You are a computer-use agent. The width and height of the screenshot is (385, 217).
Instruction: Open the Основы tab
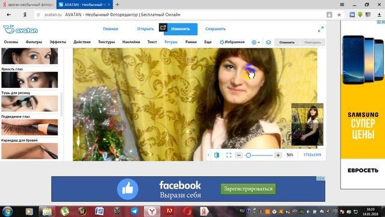click(x=11, y=42)
